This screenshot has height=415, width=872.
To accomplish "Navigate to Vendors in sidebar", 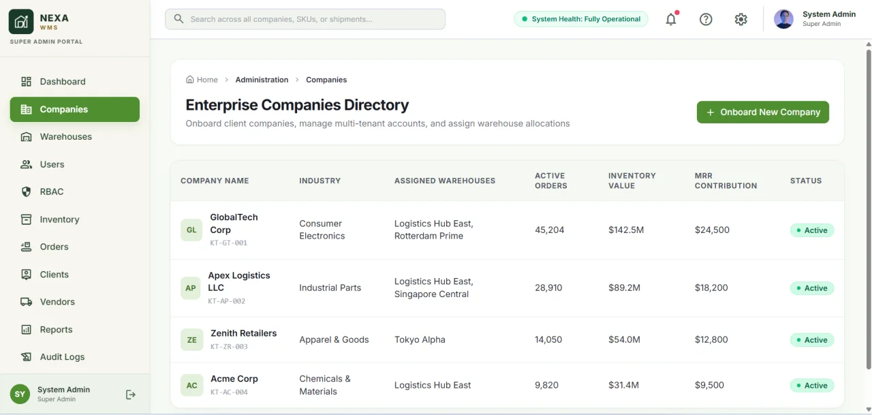I will tap(75, 302).
